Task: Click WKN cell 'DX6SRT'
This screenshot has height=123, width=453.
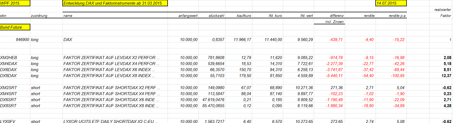Action: click(8, 100)
